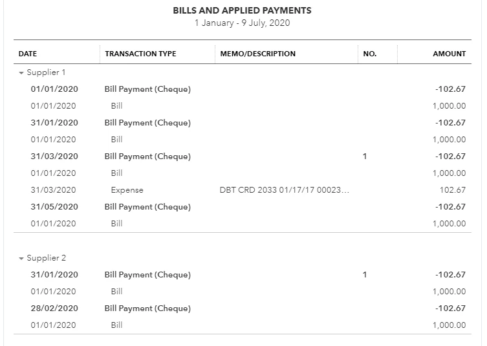
Task: Open the last Bill row under Supplier 2
Action: click(x=243, y=325)
